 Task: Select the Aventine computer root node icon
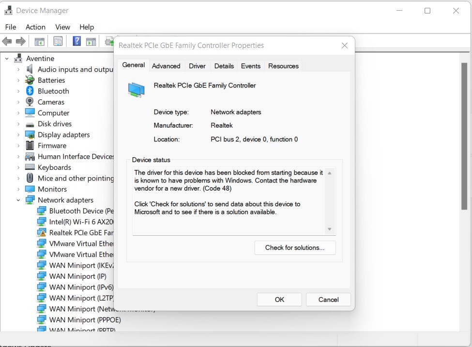[18, 58]
